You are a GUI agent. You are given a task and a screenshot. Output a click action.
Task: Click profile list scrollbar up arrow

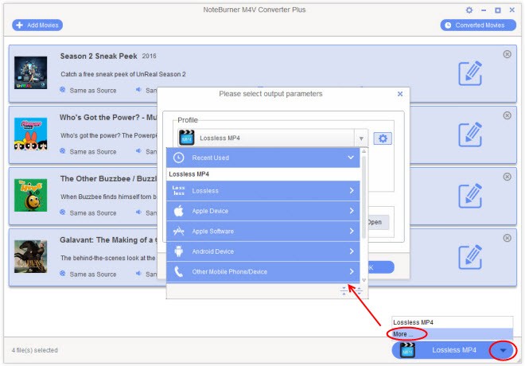point(364,151)
